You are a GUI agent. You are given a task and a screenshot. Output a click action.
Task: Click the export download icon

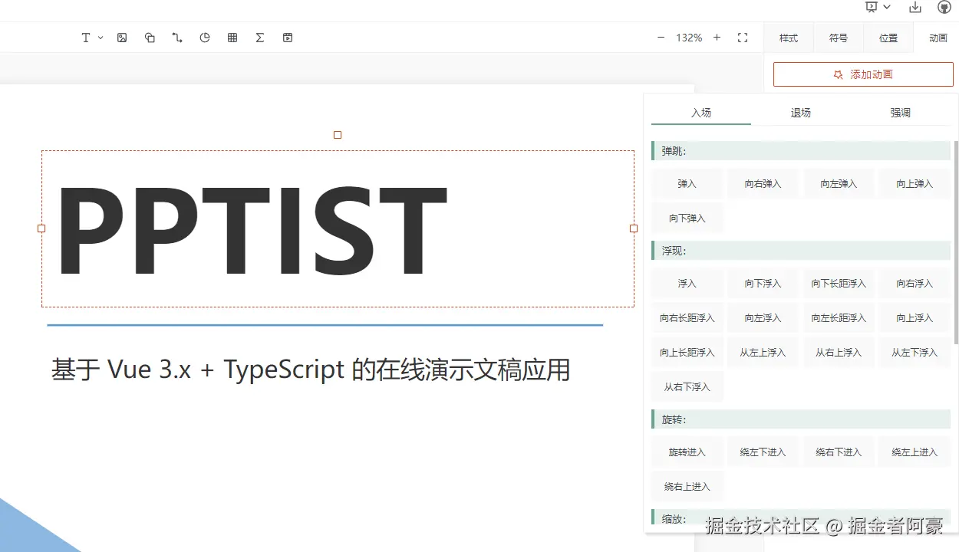pos(915,7)
